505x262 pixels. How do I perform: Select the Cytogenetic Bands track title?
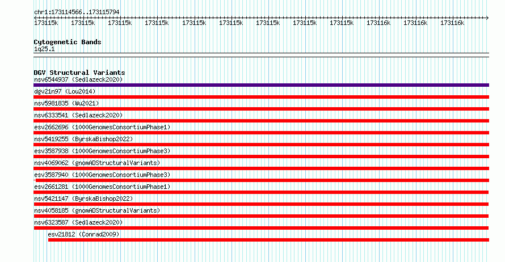(x=68, y=42)
